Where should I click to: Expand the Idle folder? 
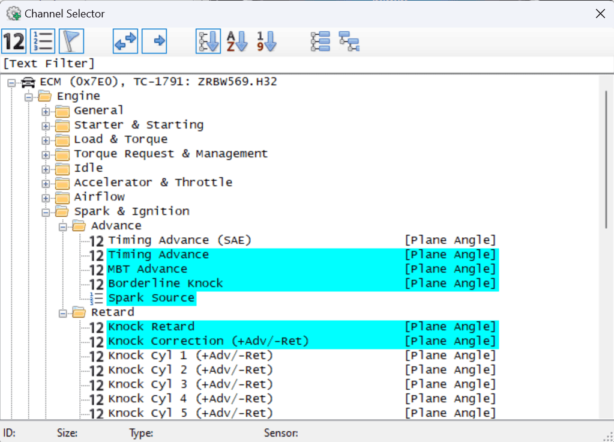point(46,169)
